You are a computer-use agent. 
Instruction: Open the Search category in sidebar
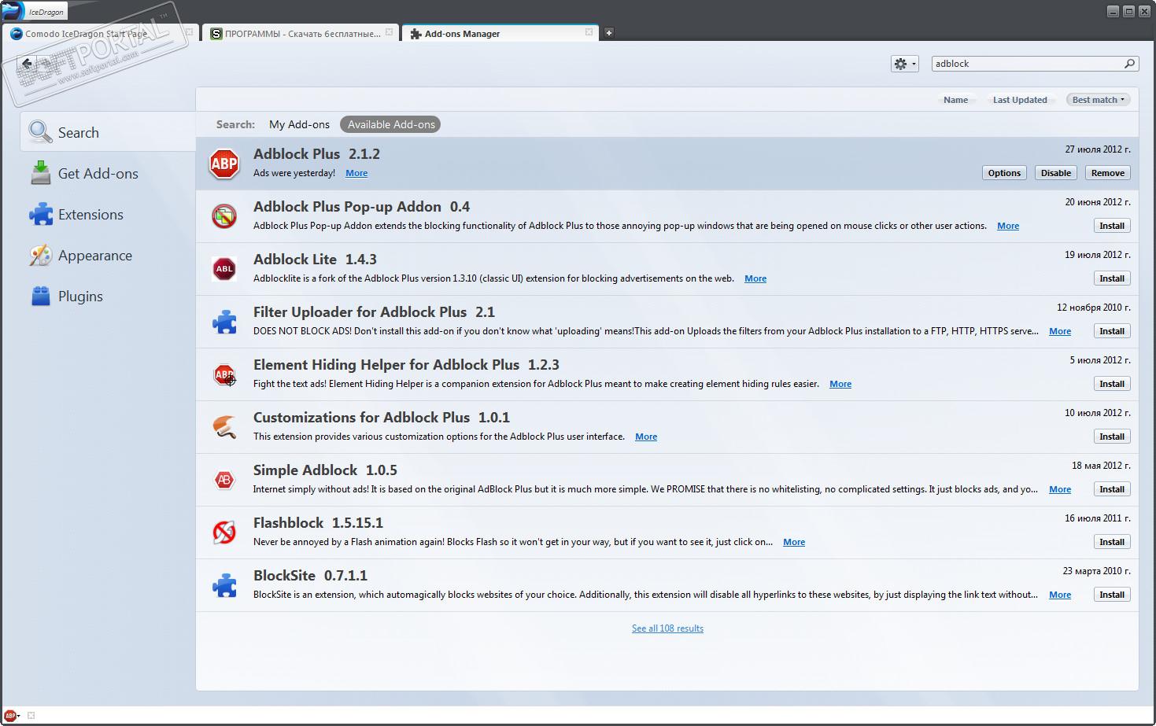point(108,132)
